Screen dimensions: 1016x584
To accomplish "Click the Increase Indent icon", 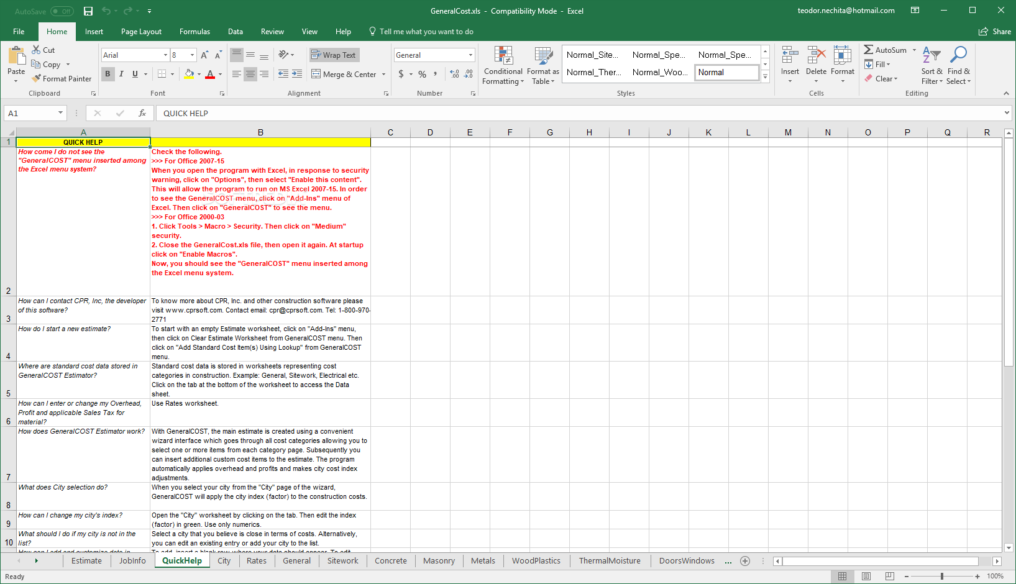I will pyautogui.click(x=297, y=74).
